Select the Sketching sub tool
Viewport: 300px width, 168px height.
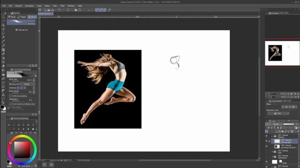[21, 22]
